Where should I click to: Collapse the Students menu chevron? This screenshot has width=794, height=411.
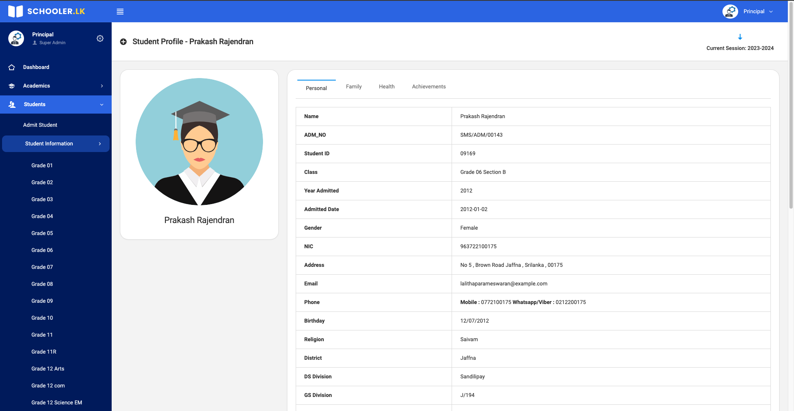102,105
